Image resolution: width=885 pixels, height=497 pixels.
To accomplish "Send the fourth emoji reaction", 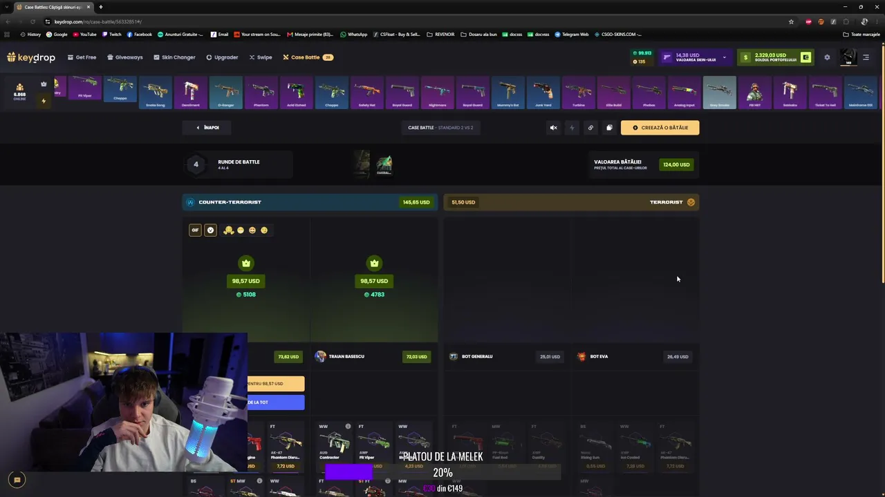I will point(264,230).
